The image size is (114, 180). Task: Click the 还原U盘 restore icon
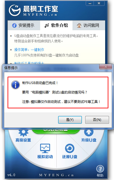point(69,148)
